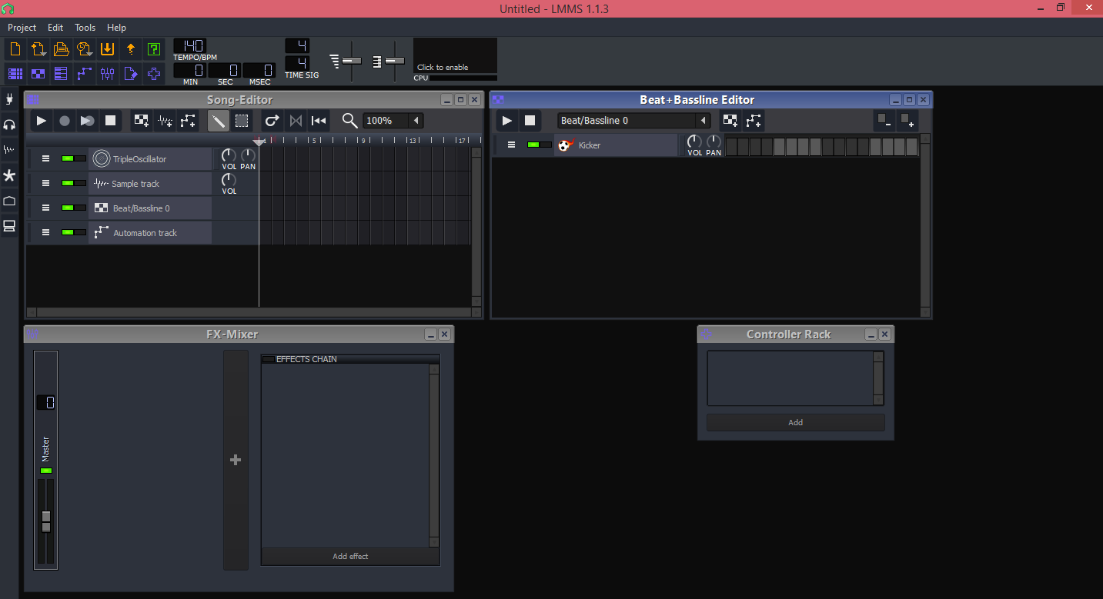This screenshot has height=599, width=1103.
Task: Open Kicker track actions menu
Action: point(511,145)
